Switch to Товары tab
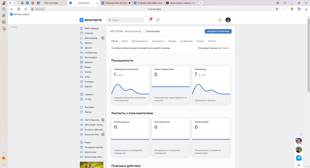310x168 pixels. point(172,41)
